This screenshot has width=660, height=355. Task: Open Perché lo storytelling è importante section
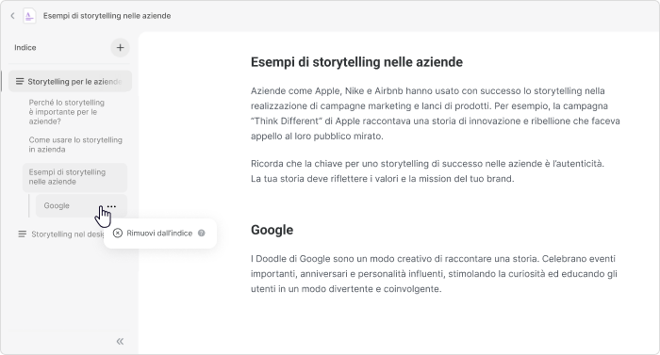coord(67,112)
